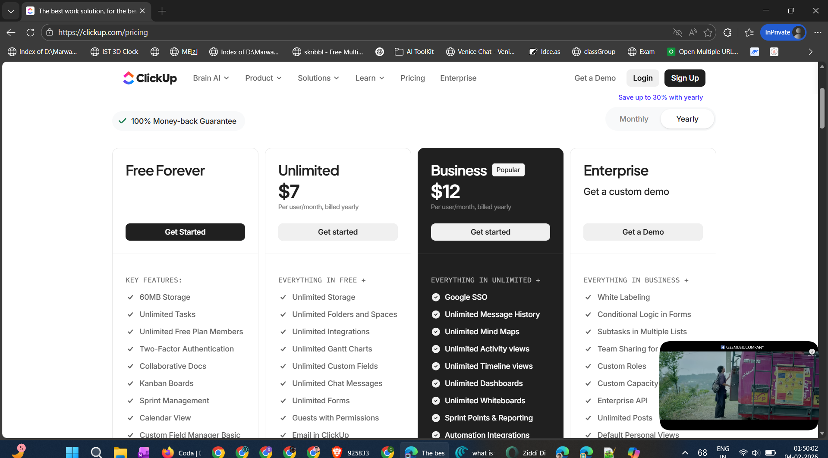828x458 pixels.
Task: Click Google SSO feature checkmark
Action: tap(436, 297)
